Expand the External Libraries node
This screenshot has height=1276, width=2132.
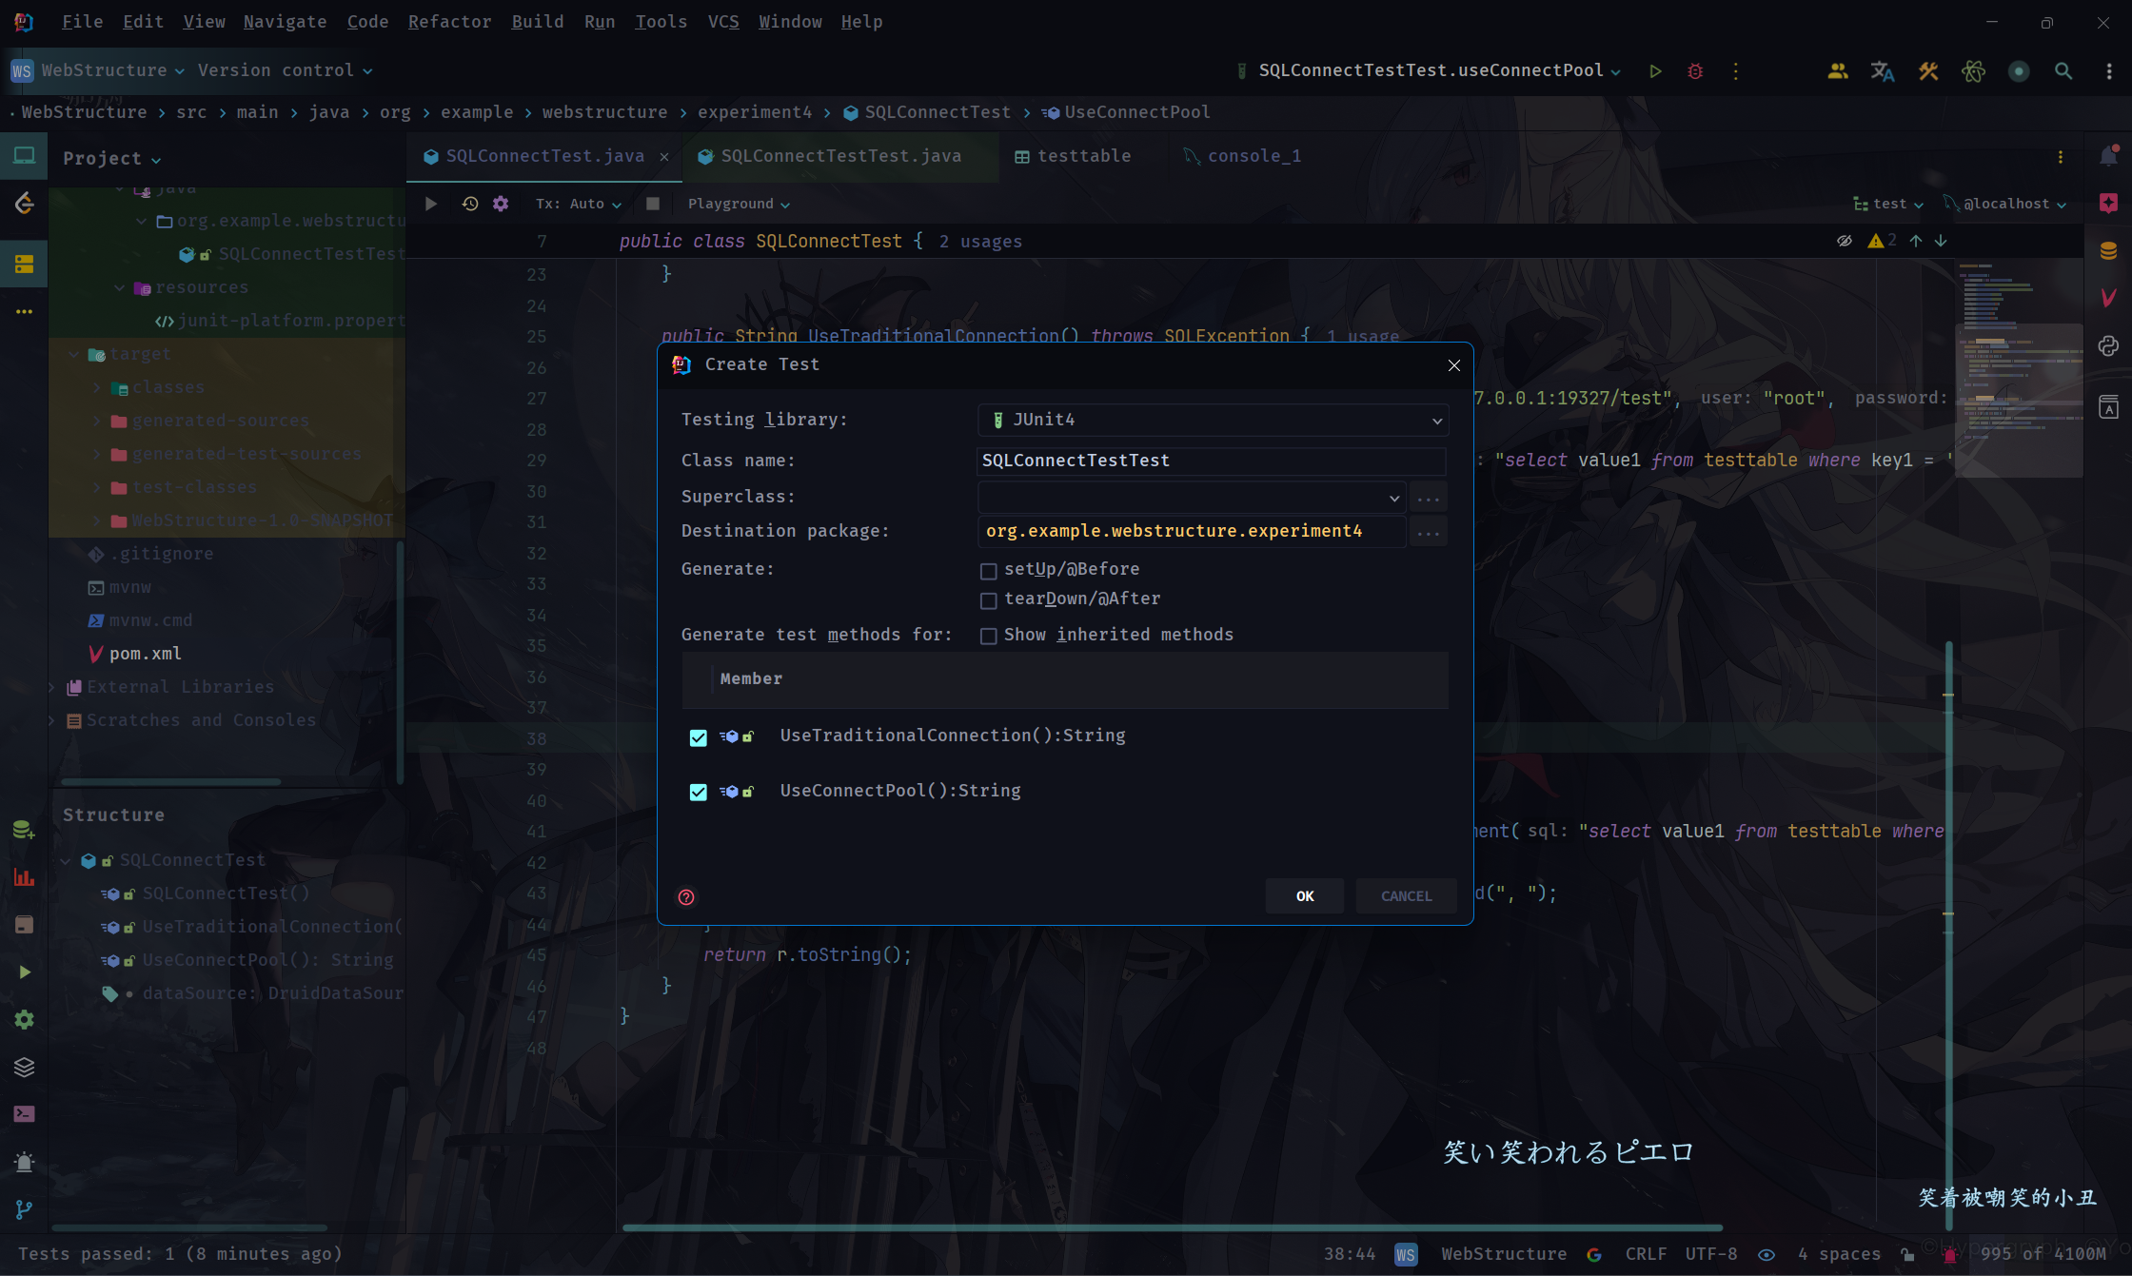point(50,687)
